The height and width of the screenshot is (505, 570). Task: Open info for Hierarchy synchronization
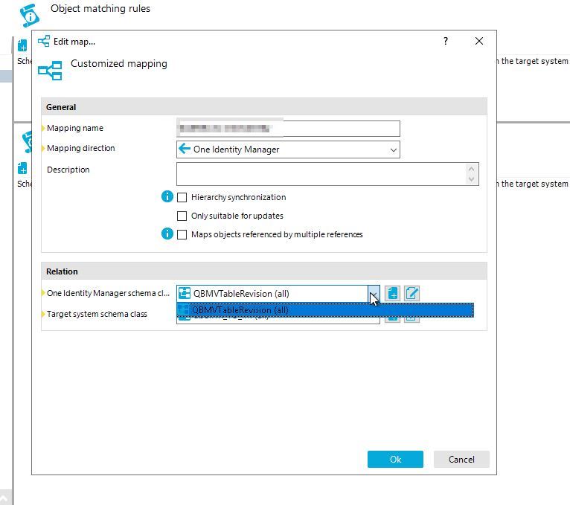coord(167,196)
